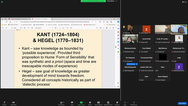
Task: Toggle Show Captions
Action: (98, 103)
